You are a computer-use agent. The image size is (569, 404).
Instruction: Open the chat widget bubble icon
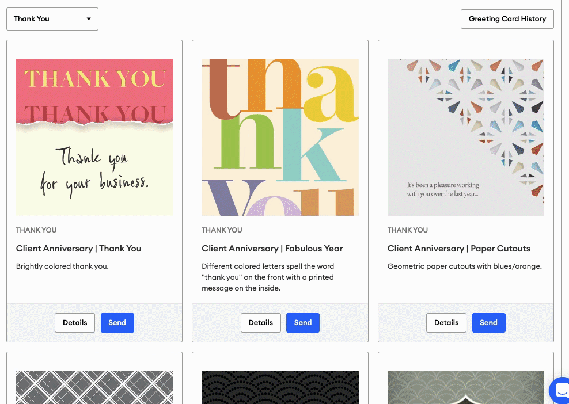[561, 391]
